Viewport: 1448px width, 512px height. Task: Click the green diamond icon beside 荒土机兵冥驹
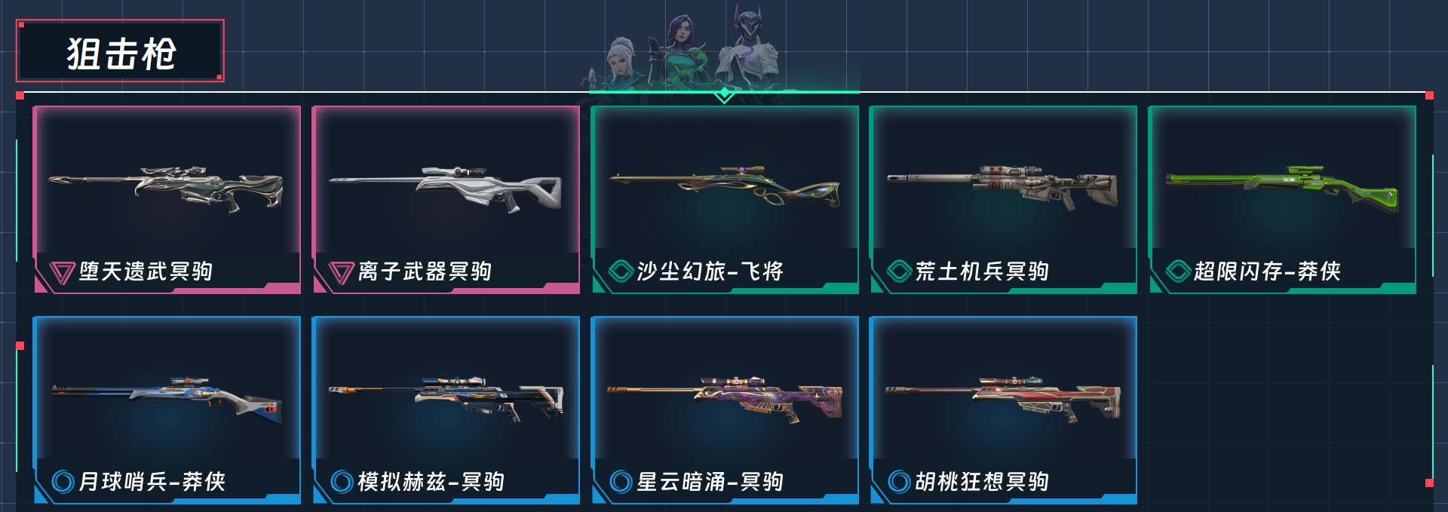coord(899,271)
